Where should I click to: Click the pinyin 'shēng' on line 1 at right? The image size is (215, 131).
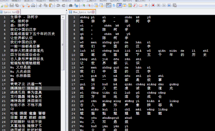pos(84,17)
